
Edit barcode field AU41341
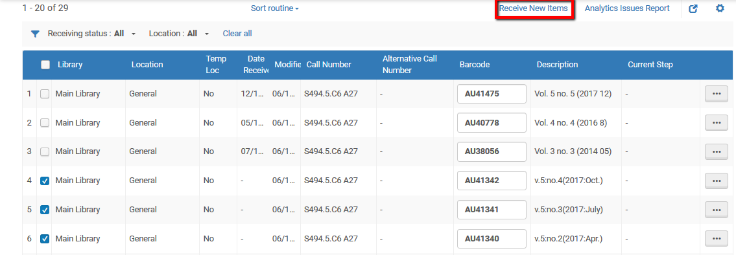tap(492, 210)
